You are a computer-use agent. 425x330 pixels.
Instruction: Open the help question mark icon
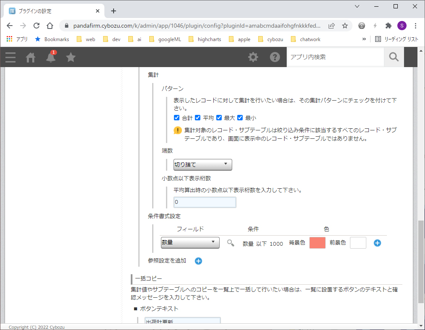point(275,57)
